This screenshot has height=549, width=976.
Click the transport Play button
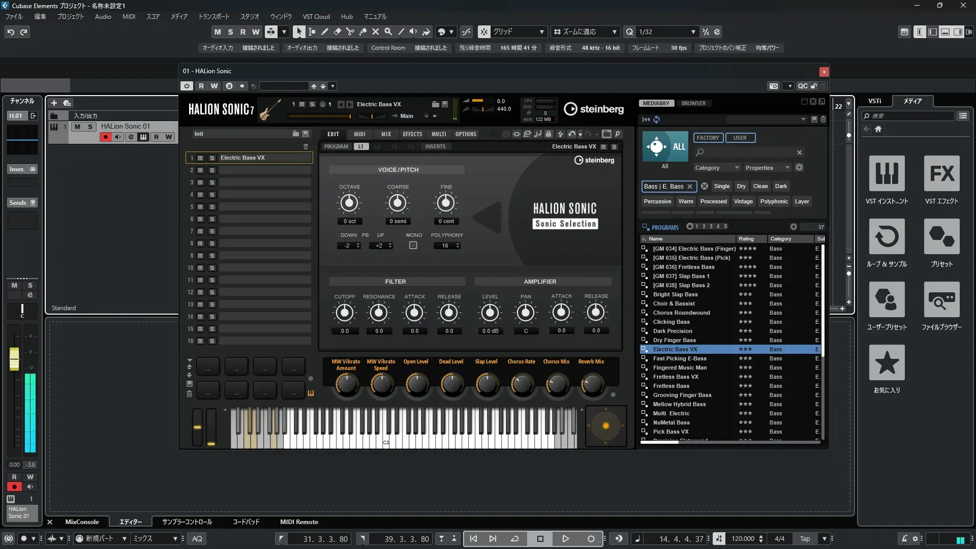coord(565,539)
